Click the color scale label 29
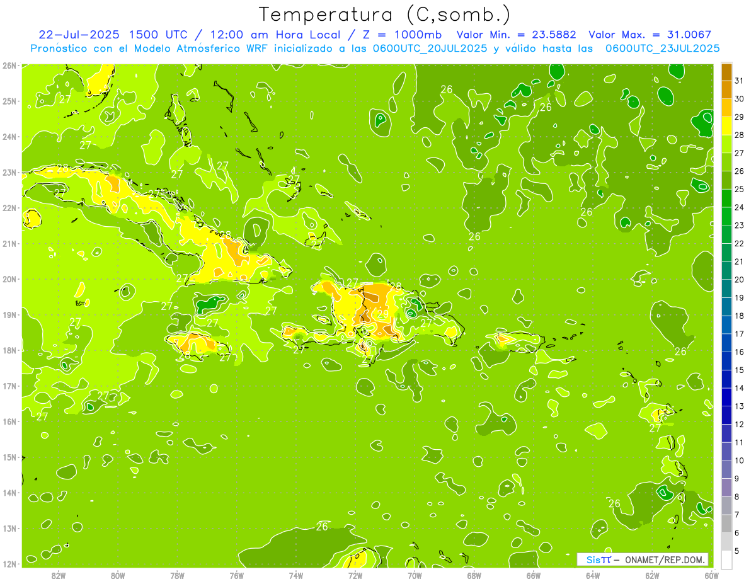The height and width of the screenshot is (584, 756). [x=739, y=117]
